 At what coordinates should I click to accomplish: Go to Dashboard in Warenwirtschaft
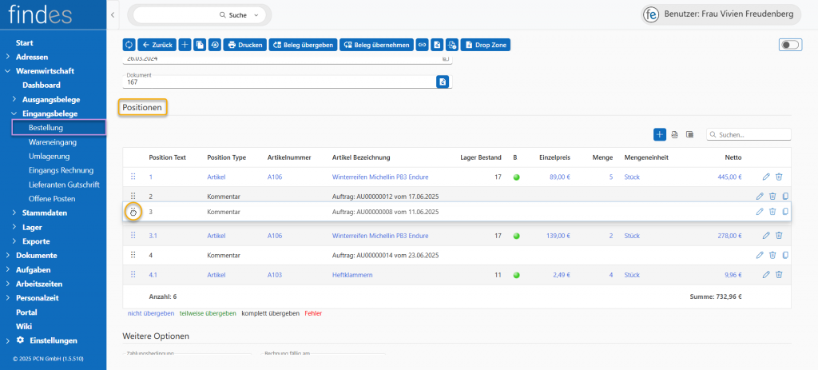pos(42,85)
